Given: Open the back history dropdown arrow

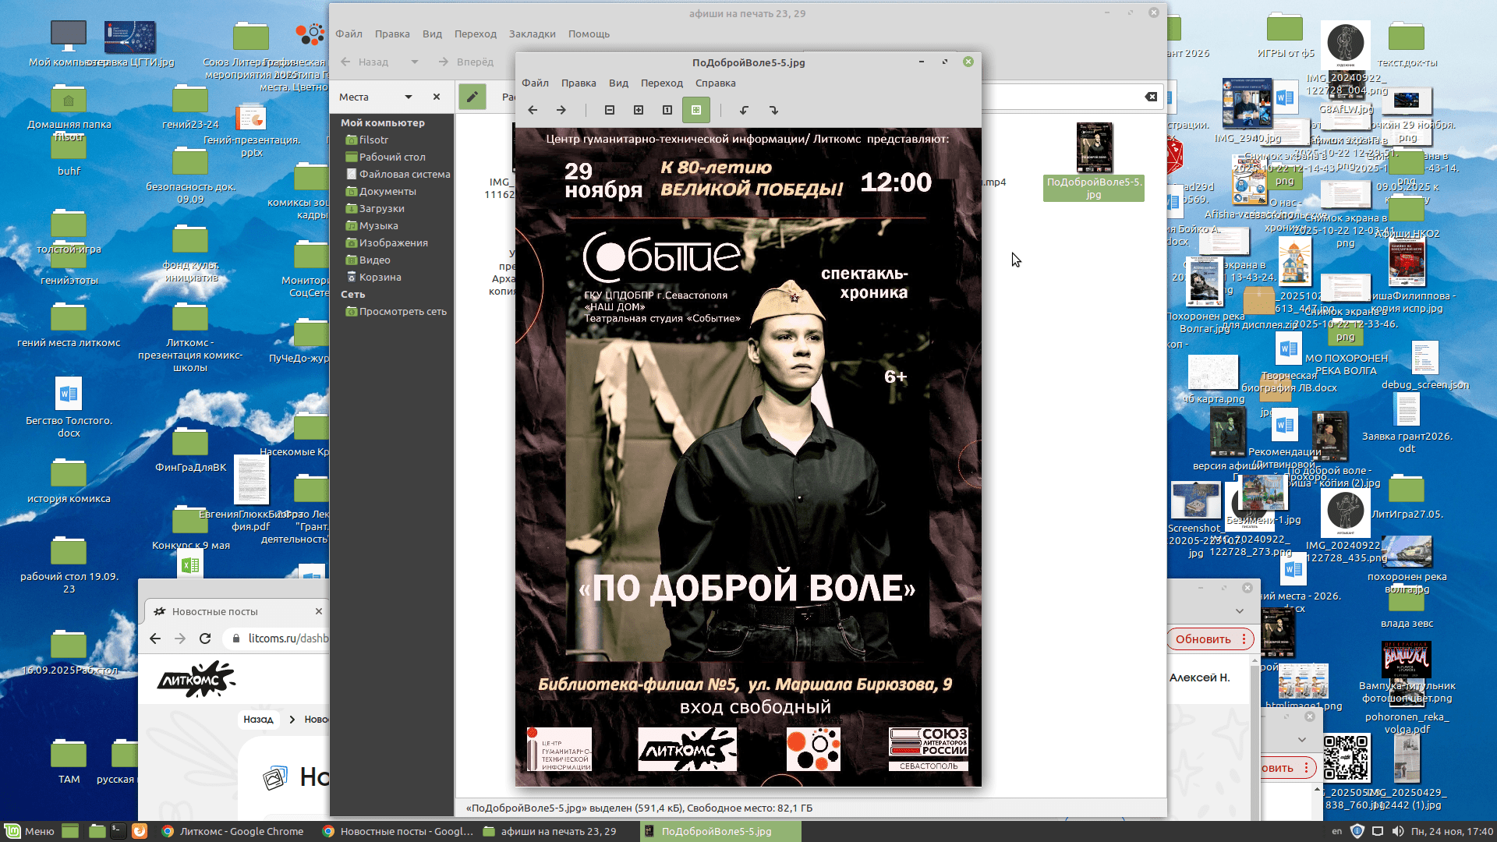Looking at the screenshot, I should tap(415, 62).
